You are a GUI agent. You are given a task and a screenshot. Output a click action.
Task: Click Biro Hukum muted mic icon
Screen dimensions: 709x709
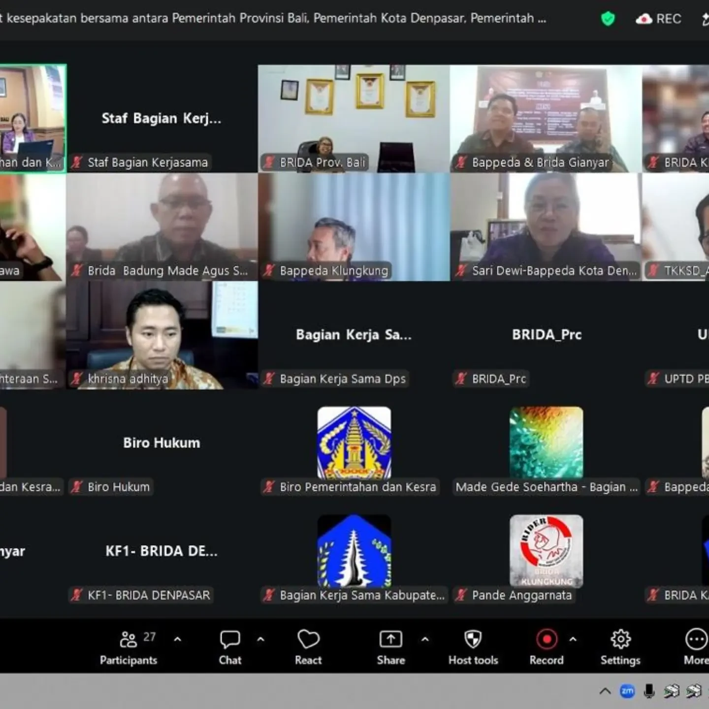point(77,487)
